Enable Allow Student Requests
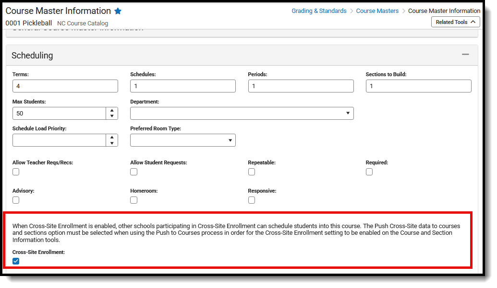 pos(133,172)
